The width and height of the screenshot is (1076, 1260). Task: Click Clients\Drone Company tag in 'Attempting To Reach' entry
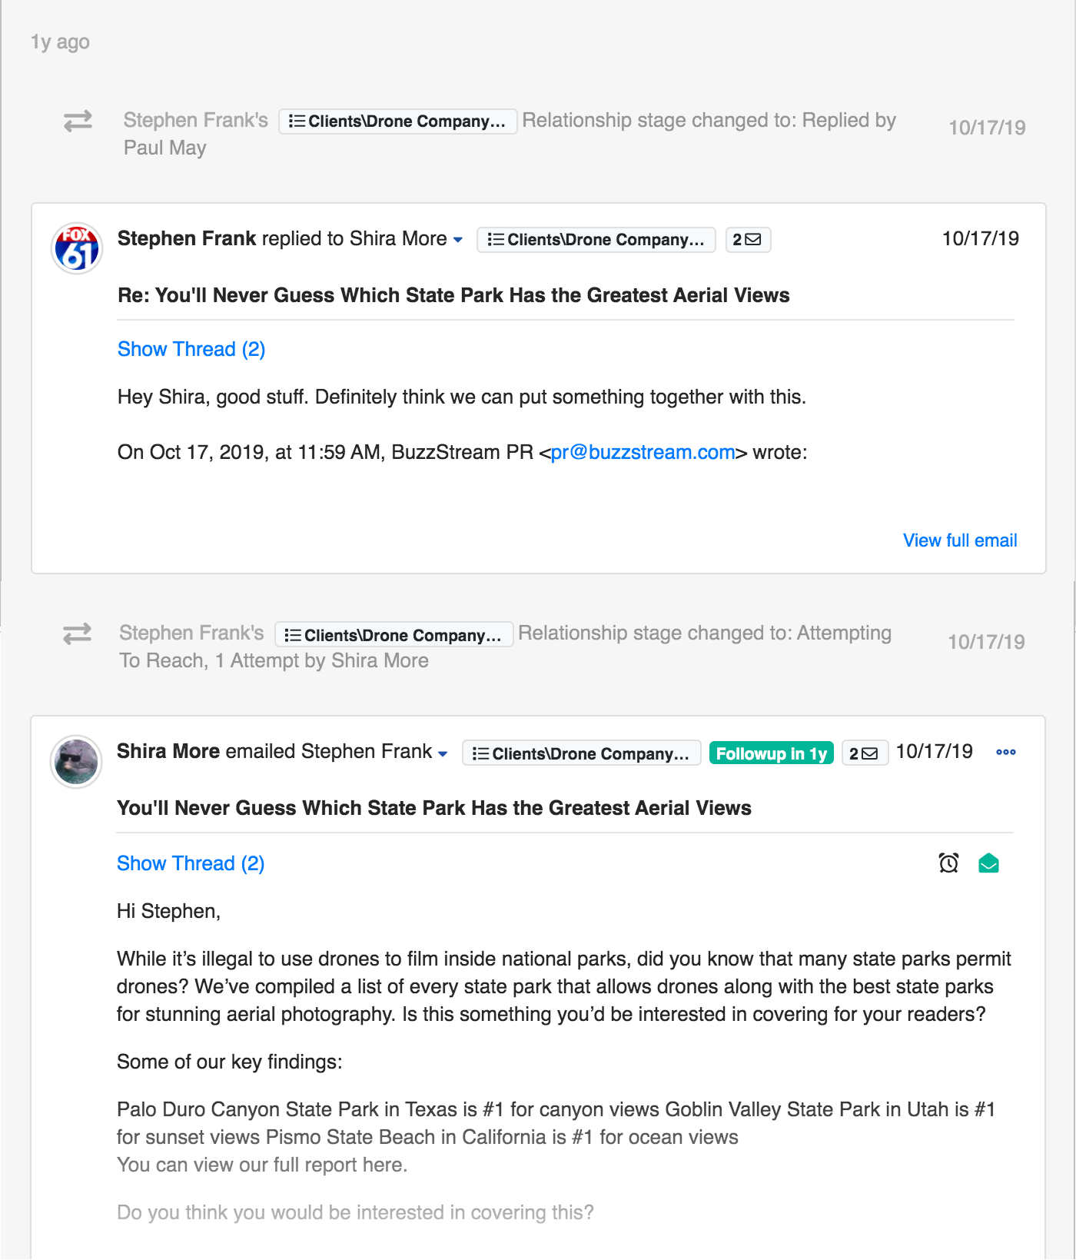coord(394,635)
